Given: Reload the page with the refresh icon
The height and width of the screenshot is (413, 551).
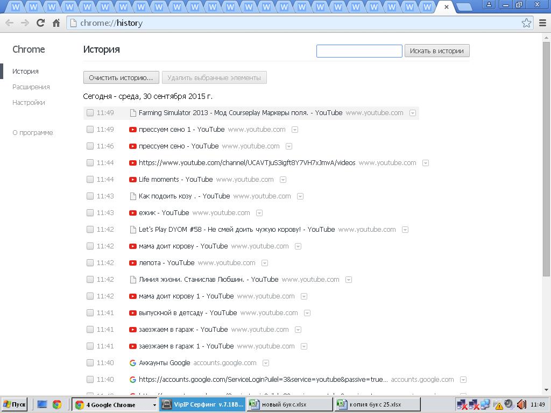Looking at the screenshot, I should 40,23.
